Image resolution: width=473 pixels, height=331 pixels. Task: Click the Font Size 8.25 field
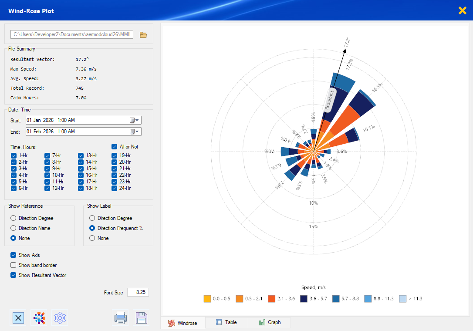coord(138,292)
